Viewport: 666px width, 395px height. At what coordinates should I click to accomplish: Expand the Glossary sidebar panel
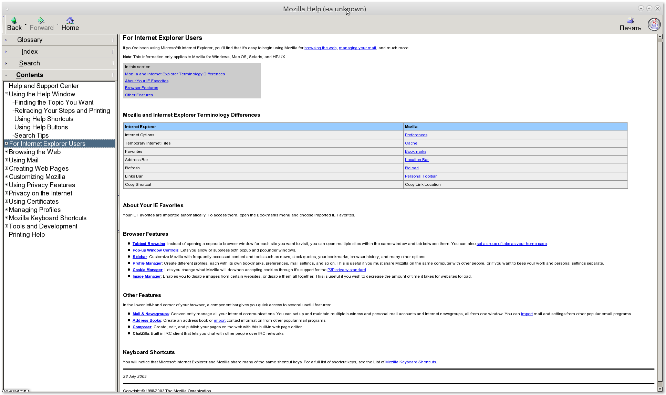(30, 40)
